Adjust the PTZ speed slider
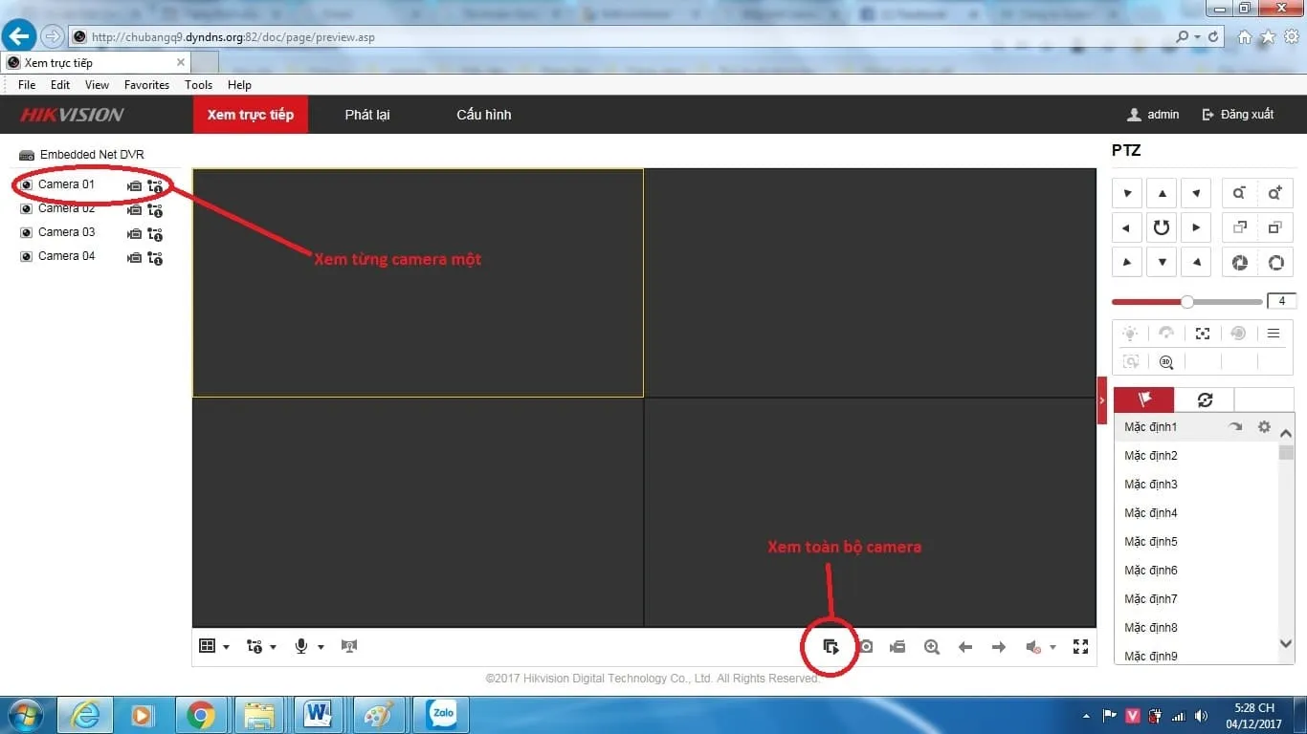The width and height of the screenshot is (1307, 734). tap(1187, 301)
